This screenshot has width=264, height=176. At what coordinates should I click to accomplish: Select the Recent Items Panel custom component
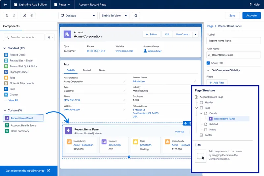23,118
